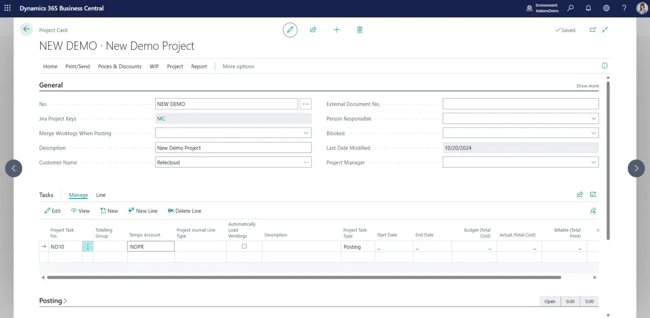Share the Tasks list
Screen dimensions: 650x318
(x=580, y=194)
